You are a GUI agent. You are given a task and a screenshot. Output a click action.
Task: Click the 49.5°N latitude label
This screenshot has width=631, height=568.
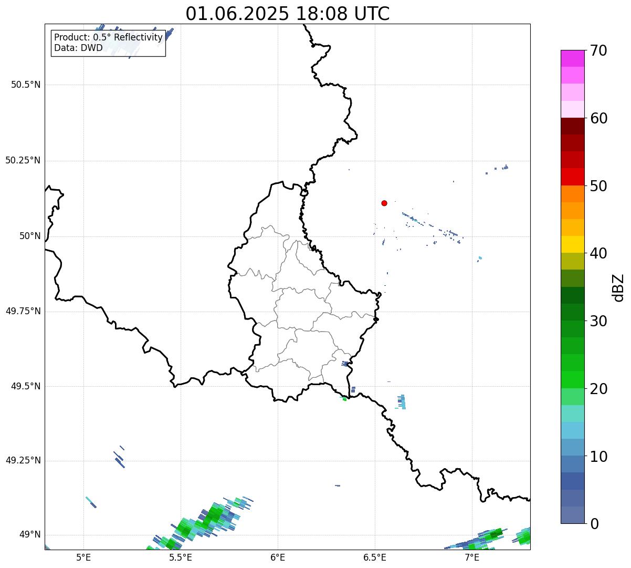tap(26, 386)
